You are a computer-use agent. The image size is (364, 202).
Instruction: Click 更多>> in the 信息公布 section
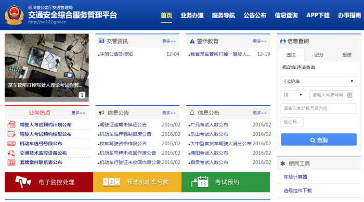[x=259, y=113]
